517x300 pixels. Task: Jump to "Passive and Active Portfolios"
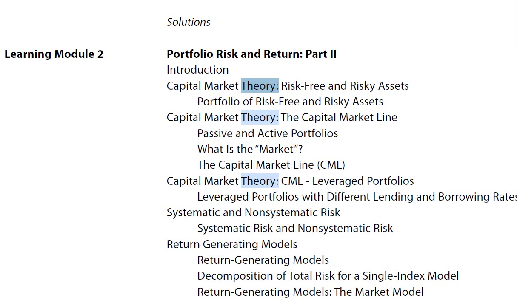[x=268, y=133]
